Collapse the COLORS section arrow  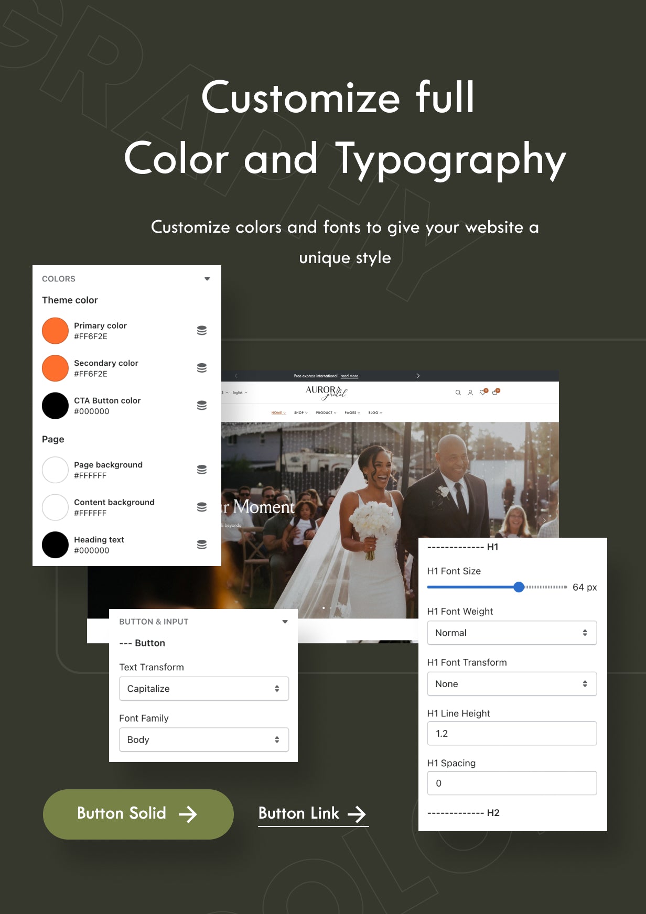click(x=207, y=279)
